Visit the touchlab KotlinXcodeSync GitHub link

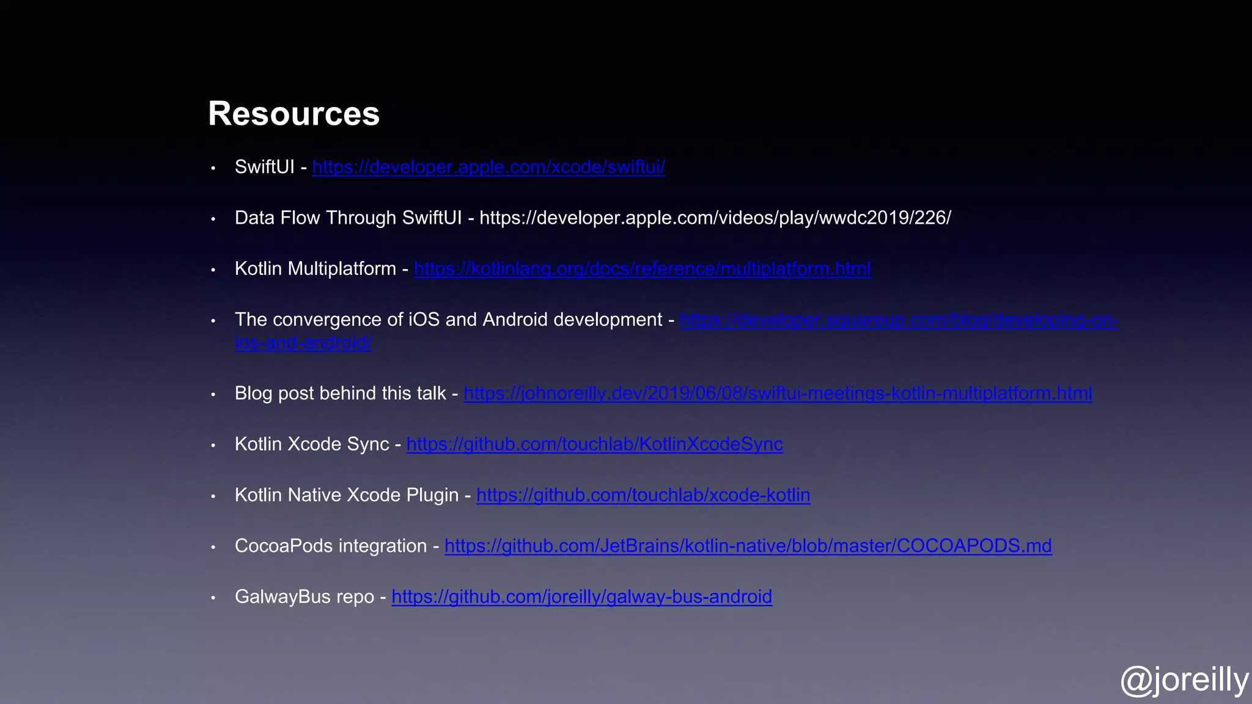coord(594,444)
